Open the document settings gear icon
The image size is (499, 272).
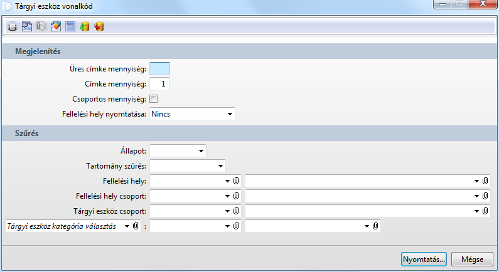pos(27,26)
